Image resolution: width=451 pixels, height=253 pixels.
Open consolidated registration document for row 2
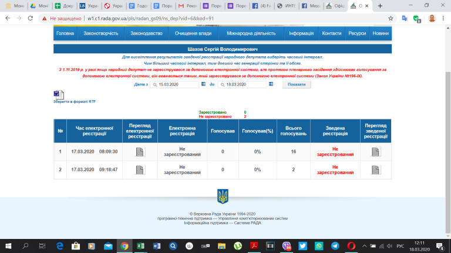click(375, 169)
